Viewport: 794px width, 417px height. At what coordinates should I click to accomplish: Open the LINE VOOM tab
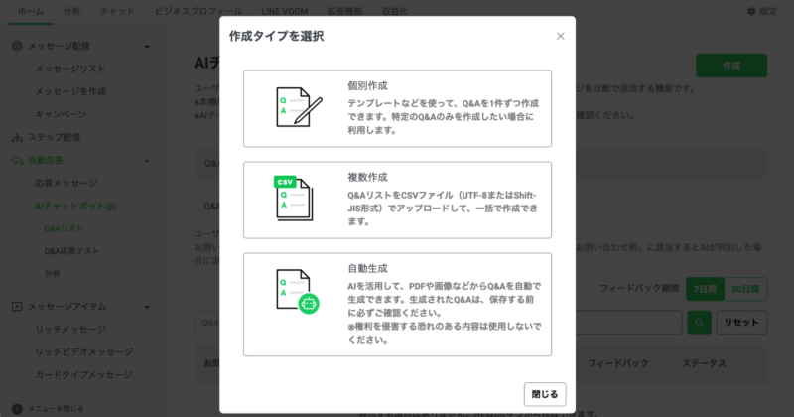coord(285,11)
